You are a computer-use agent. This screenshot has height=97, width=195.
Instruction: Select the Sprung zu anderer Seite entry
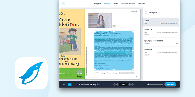pyautogui.click(x=161, y=42)
